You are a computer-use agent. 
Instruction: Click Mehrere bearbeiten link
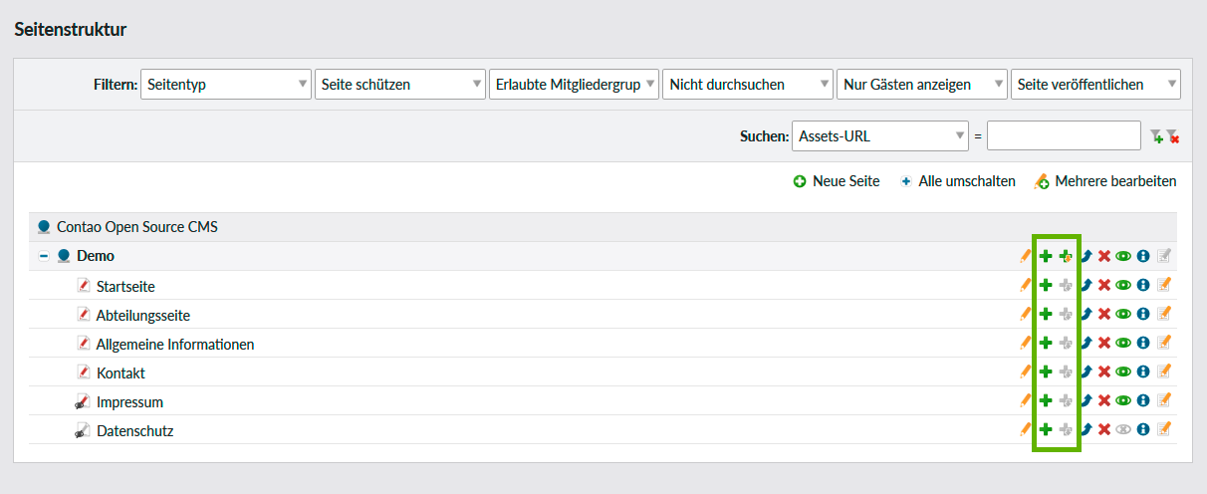click(x=1105, y=181)
